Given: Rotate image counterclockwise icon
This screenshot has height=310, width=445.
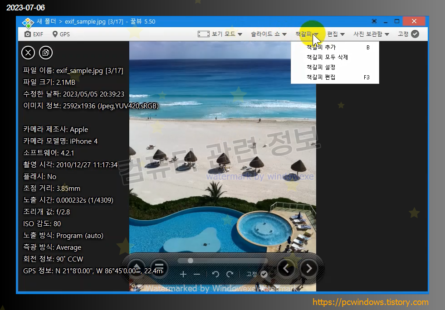Looking at the screenshot, I should tap(215, 274).
